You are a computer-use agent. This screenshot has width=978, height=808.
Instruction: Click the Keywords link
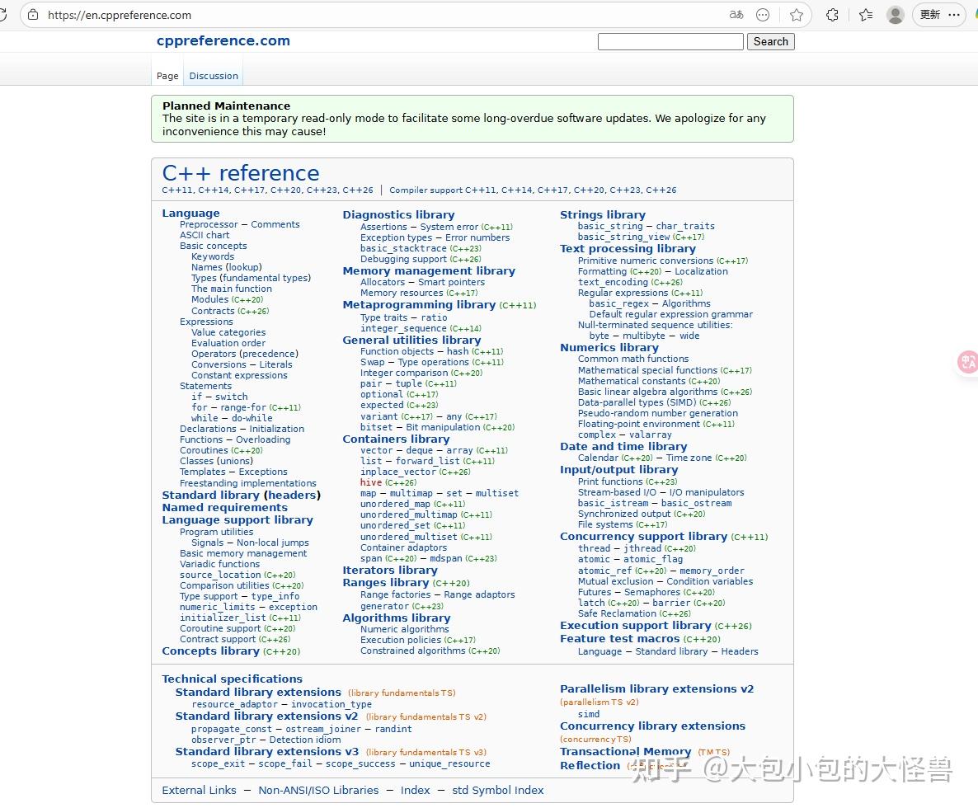(213, 256)
